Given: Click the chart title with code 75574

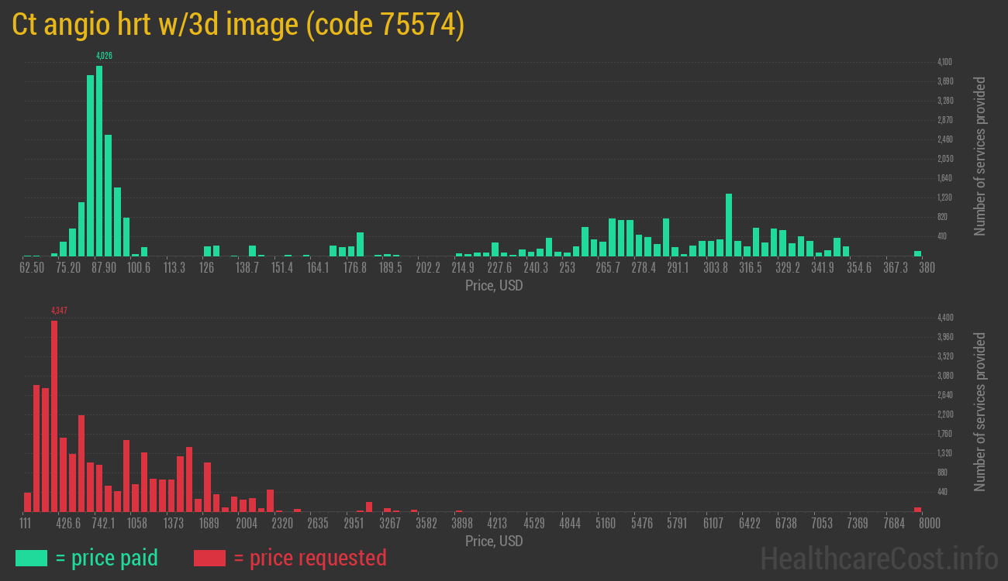Looking at the screenshot, I should pos(238,25).
